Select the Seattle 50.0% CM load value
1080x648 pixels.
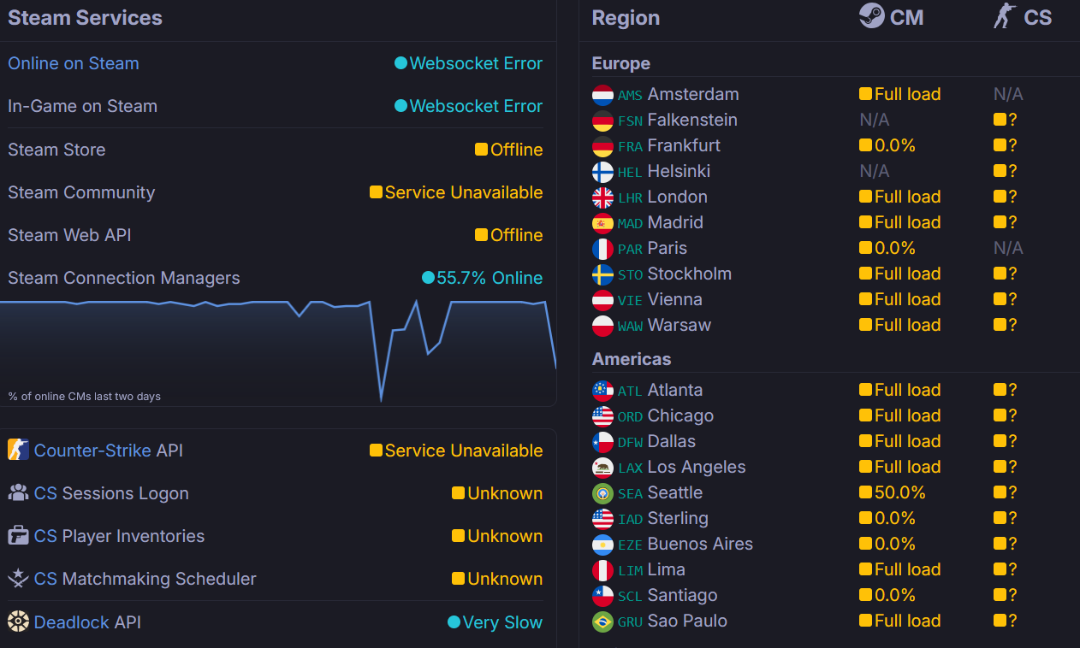pos(899,492)
